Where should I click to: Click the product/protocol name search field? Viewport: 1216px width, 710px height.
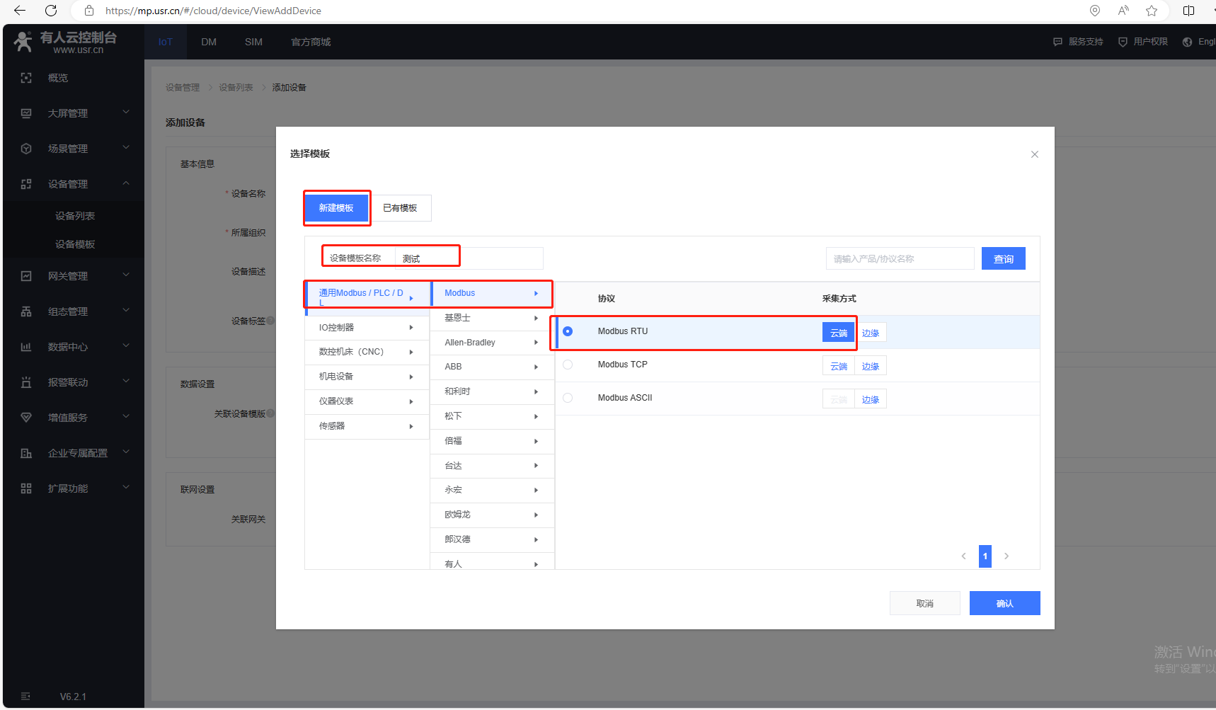click(x=899, y=259)
